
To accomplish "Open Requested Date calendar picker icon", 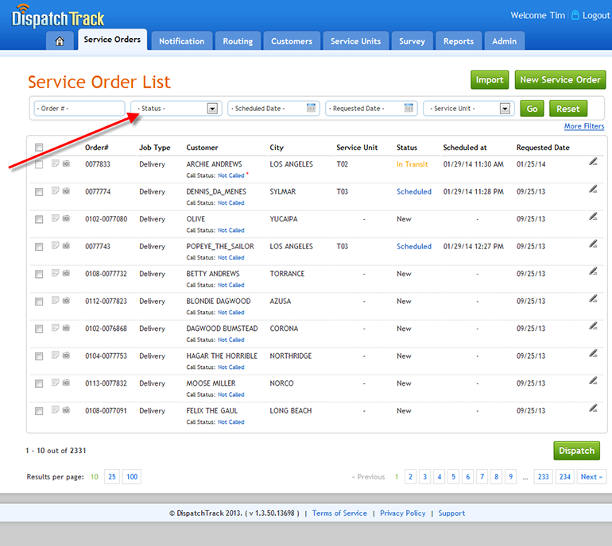I will pos(409,108).
